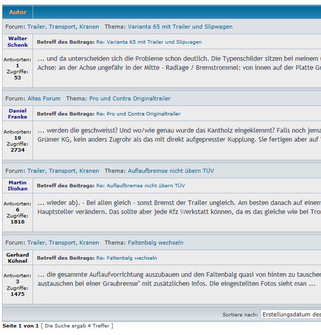Viewport: 321px width, 335px height.
Task: Open Walter Schenk's author profile
Action: coord(18,42)
